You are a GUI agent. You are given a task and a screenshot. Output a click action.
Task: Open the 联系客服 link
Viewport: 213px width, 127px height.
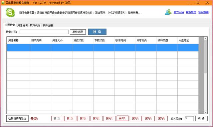(203, 12)
